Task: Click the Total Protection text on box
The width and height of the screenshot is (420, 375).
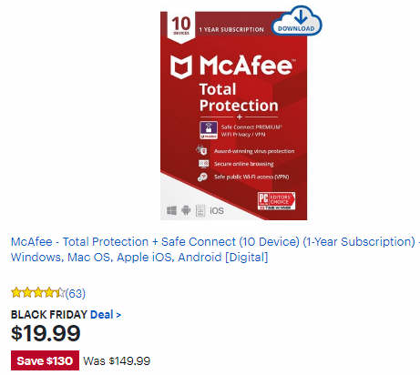Action: (239, 97)
